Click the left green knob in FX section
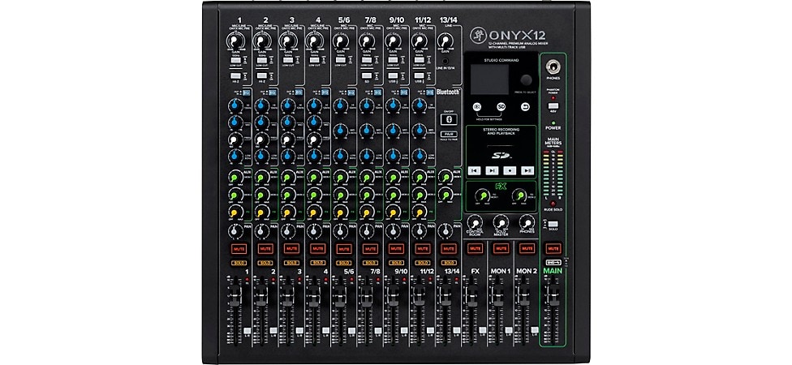This screenshot has width=792, height=365. click(x=483, y=195)
